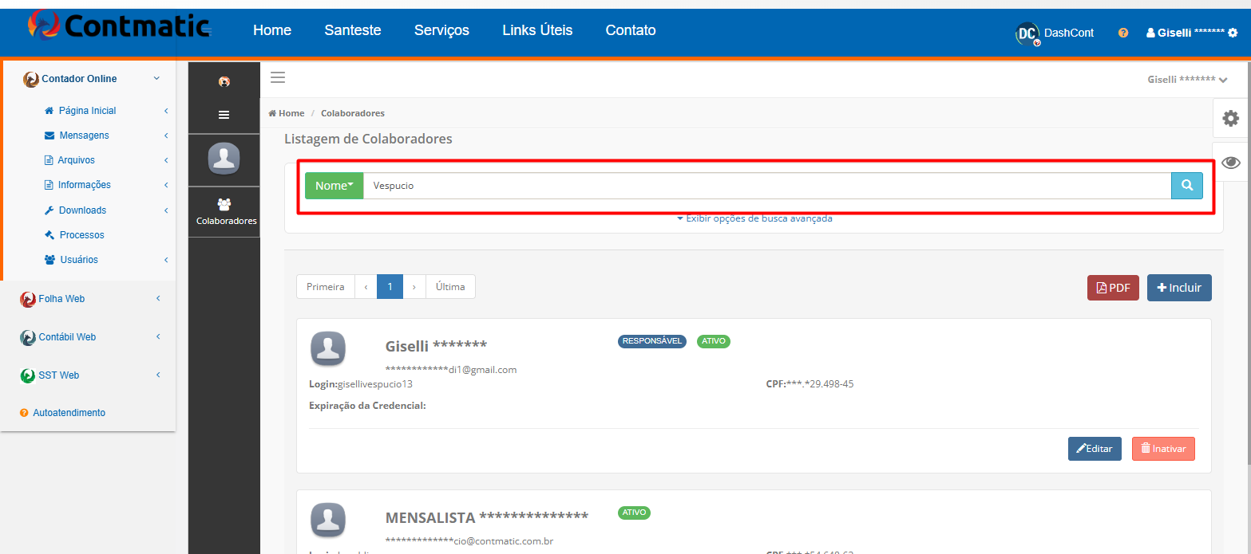The width and height of the screenshot is (1251, 554).
Task: Select Mensagens in the sidebar
Action: pos(84,136)
